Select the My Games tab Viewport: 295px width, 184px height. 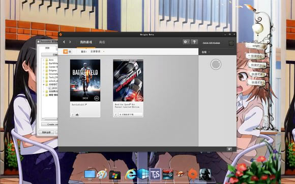pyautogui.click(x=86, y=42)
